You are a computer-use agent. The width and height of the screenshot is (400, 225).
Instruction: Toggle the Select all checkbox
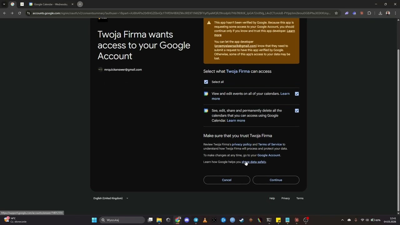206,82
